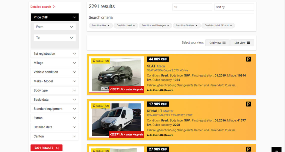This screenshot has height=152, width=285.
Task: Click Auto Kunz AG (Dealer) under RENAULT Master
Action: point(160,135)
